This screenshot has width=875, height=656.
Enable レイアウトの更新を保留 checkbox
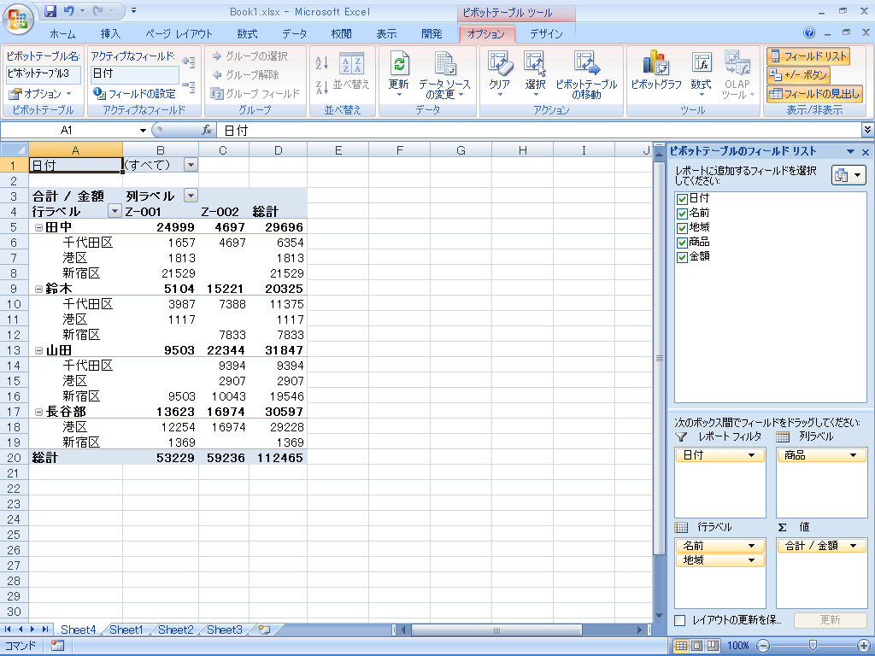pos(679,620)
